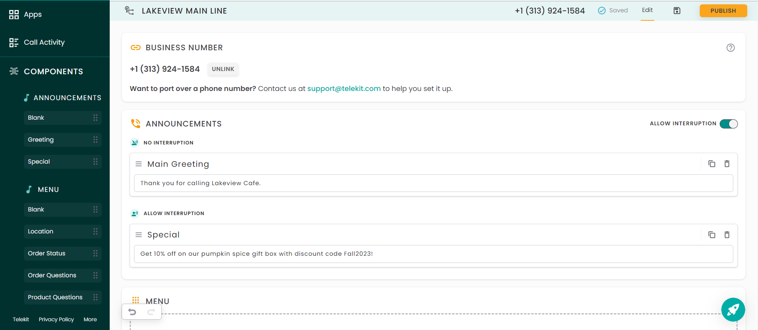Image resolution: width=758 pixels, height=330 pixels.
Task: Grab the drag handle on Location component
Action: (x=95, y=231)
